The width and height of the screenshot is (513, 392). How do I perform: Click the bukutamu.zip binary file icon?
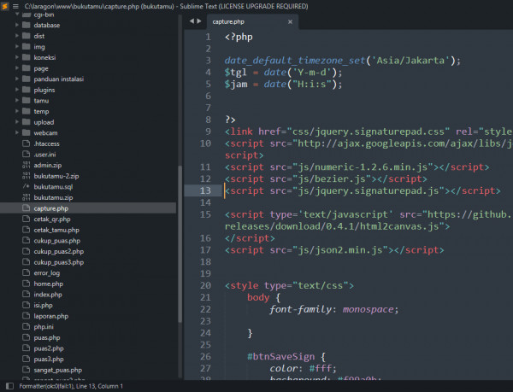pos(27,197)
